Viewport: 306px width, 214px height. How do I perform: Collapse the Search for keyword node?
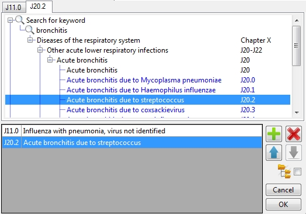10,20
